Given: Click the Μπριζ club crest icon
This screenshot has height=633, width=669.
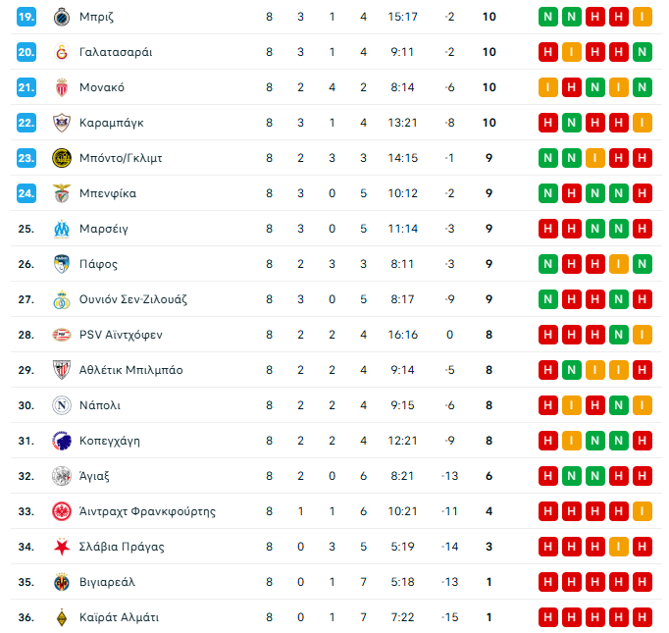Looking at the screenshot, I should click(x=61, y=17).
